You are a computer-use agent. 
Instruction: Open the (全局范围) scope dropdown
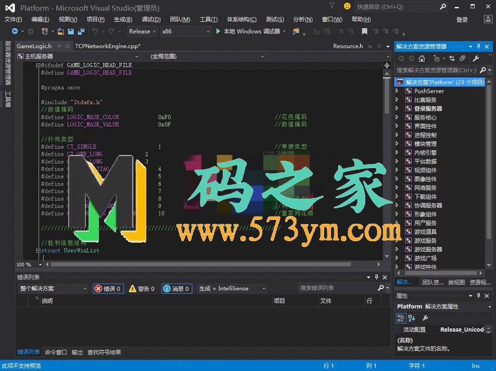pyautogui.click(x=203, y=56)
